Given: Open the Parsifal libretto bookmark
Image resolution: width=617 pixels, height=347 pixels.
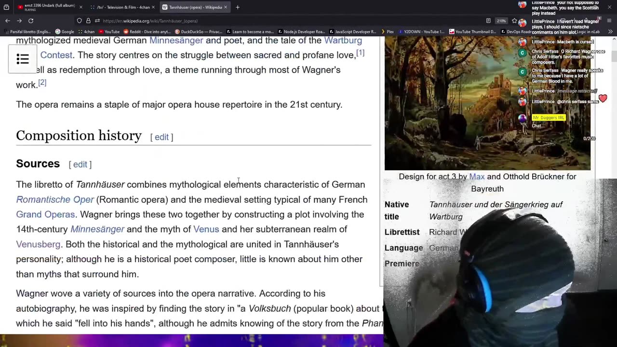Looking at the screenshot, I should pos(27,32).
